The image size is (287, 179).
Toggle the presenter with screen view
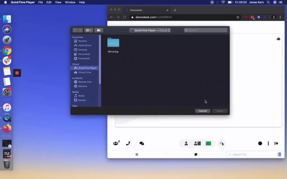tap(197, 143)
